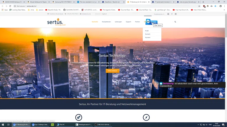Click the Sertus Technology hero heading
Viewport: 227px width, 127px height.
click(x=113, y=56)
